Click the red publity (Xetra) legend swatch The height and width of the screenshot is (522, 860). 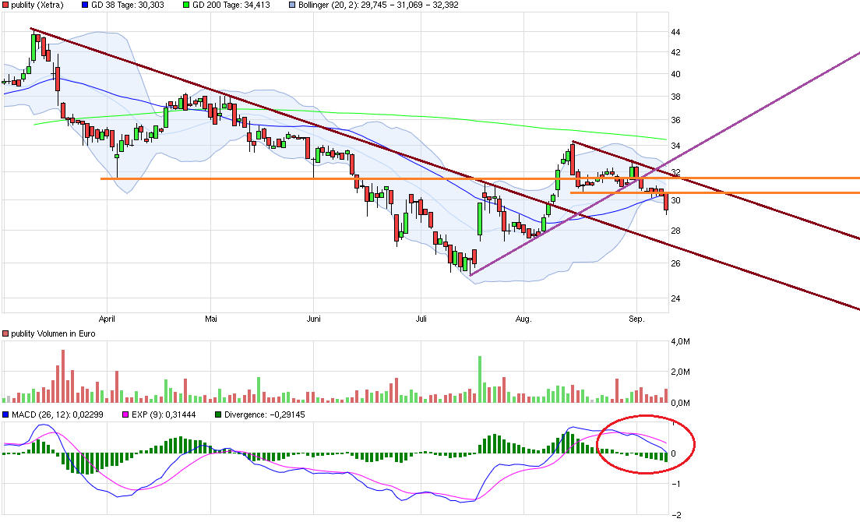click(x=5, y=5)
